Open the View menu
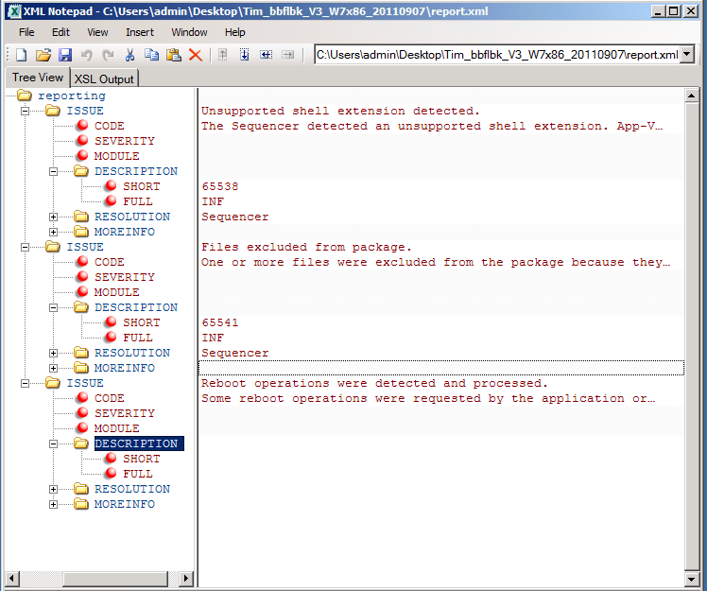This screenshot has height=591, width=707. click(97, 32)
